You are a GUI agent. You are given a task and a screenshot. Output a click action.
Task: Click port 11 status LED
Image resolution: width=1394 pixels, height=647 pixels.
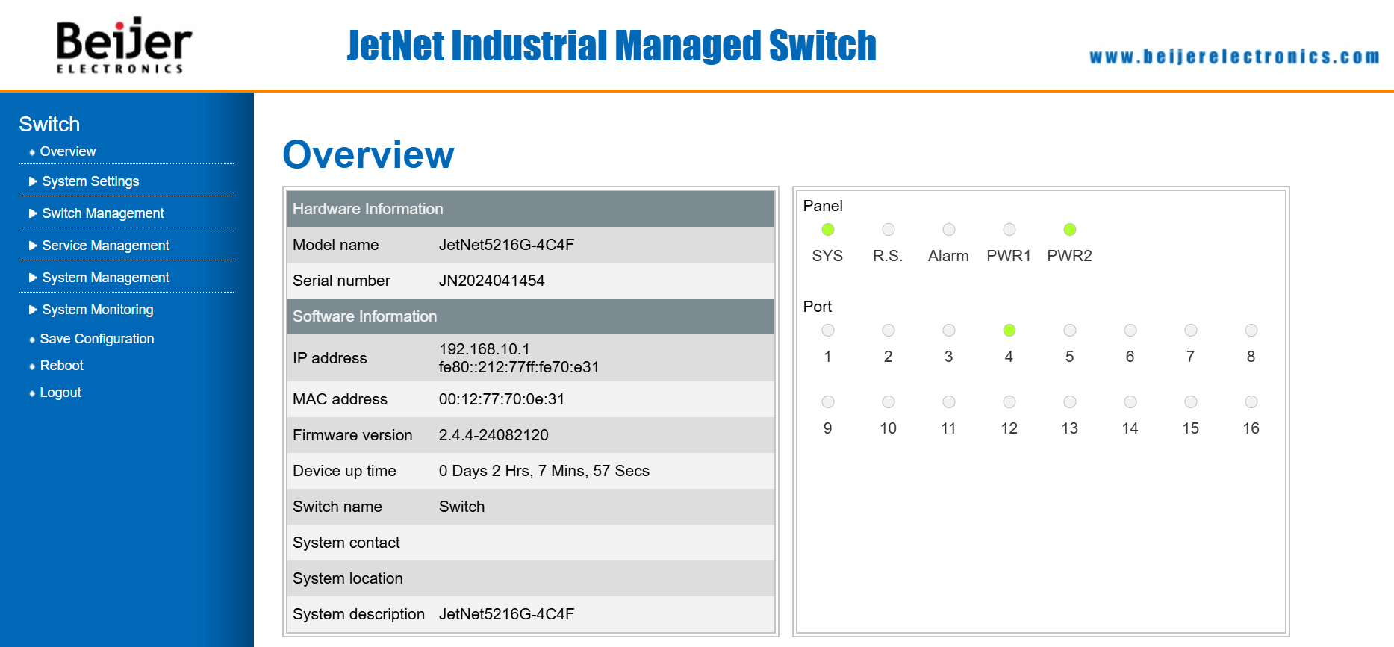(948, 402)
